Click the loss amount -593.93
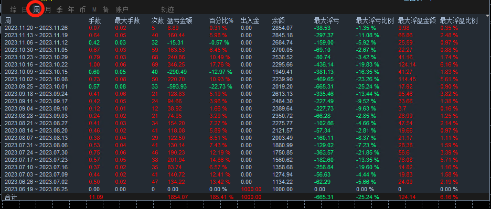This screenshot has width=491, height=209. tap(177, 86)
